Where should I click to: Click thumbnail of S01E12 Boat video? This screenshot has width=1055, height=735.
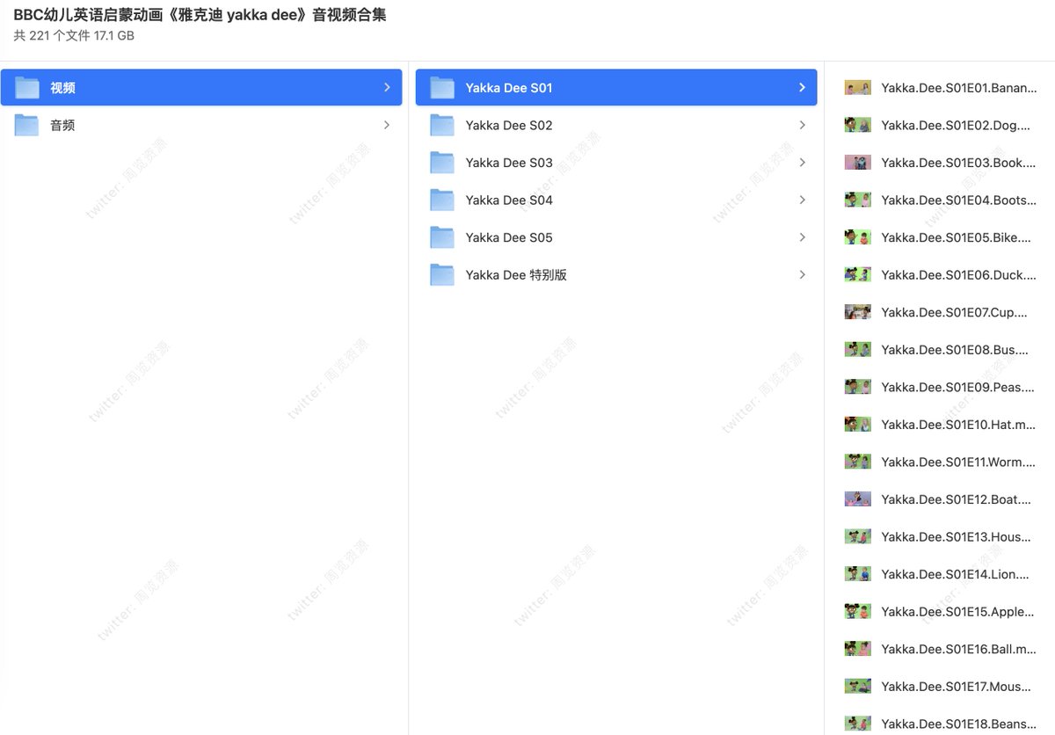(x=858, y=498)
